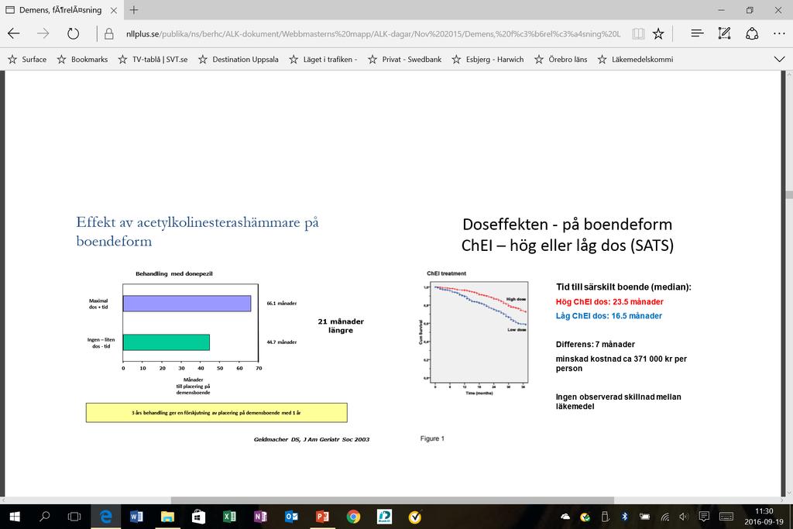Open the Edge Hub panel
This screenshot has width=793, height=529.
point(698,34)
